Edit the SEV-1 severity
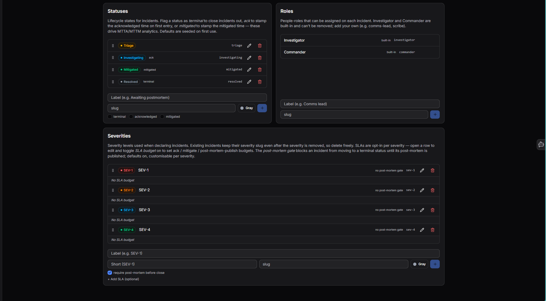Screen dimensions: 546x301 coord(422,170)
